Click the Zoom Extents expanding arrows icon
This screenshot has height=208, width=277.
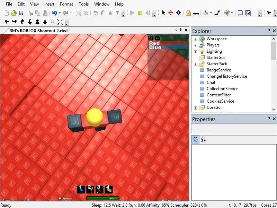pyautogui.click(x=60, y=22)
